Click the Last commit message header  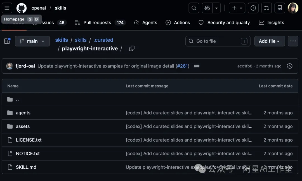(147, 86)
